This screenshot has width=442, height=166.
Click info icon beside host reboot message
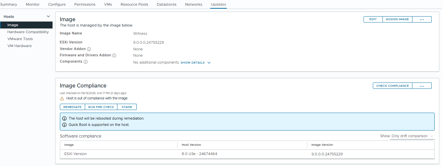tap(65, 118)
